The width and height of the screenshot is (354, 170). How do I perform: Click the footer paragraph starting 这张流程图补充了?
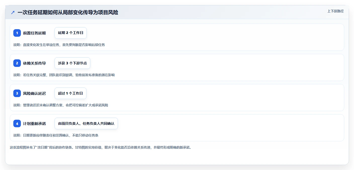[x=101, y=147]
